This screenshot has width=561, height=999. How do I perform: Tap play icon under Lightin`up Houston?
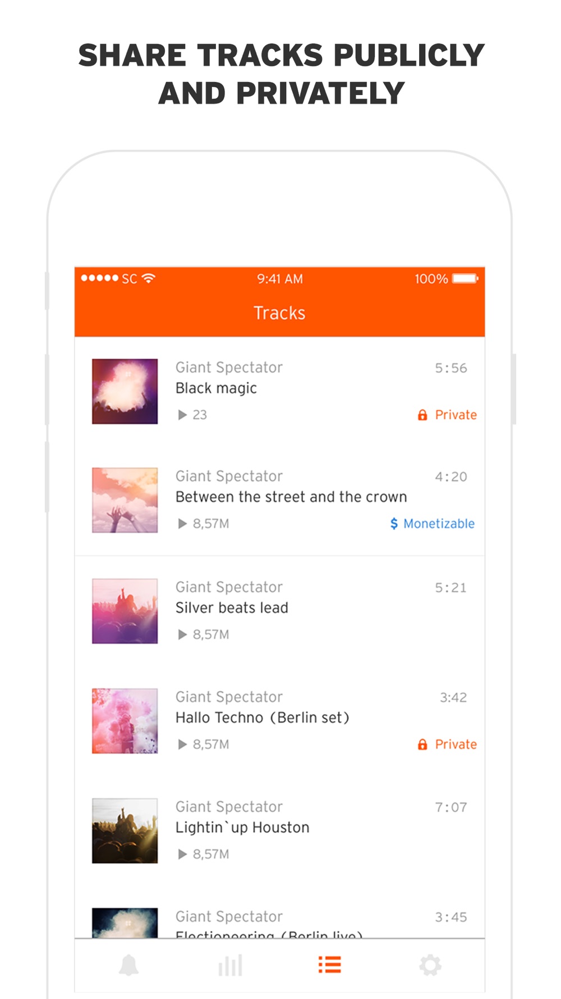tap(182, 854)
